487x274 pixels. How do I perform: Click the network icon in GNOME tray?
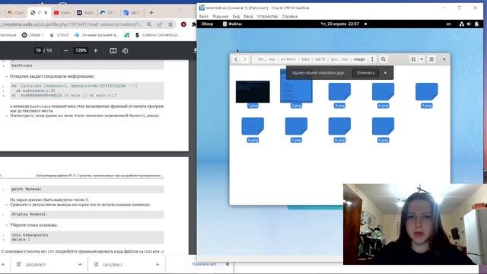tap(462, 24)
